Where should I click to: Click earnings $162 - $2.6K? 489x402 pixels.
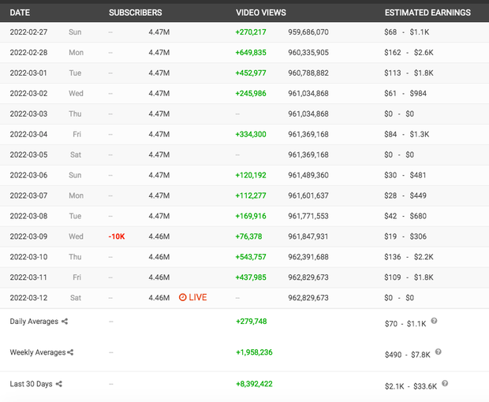(x=409, y=53)
